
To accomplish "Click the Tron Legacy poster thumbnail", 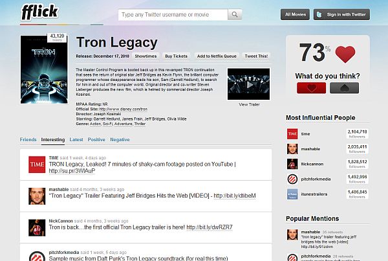I will [x=44, y=69].
